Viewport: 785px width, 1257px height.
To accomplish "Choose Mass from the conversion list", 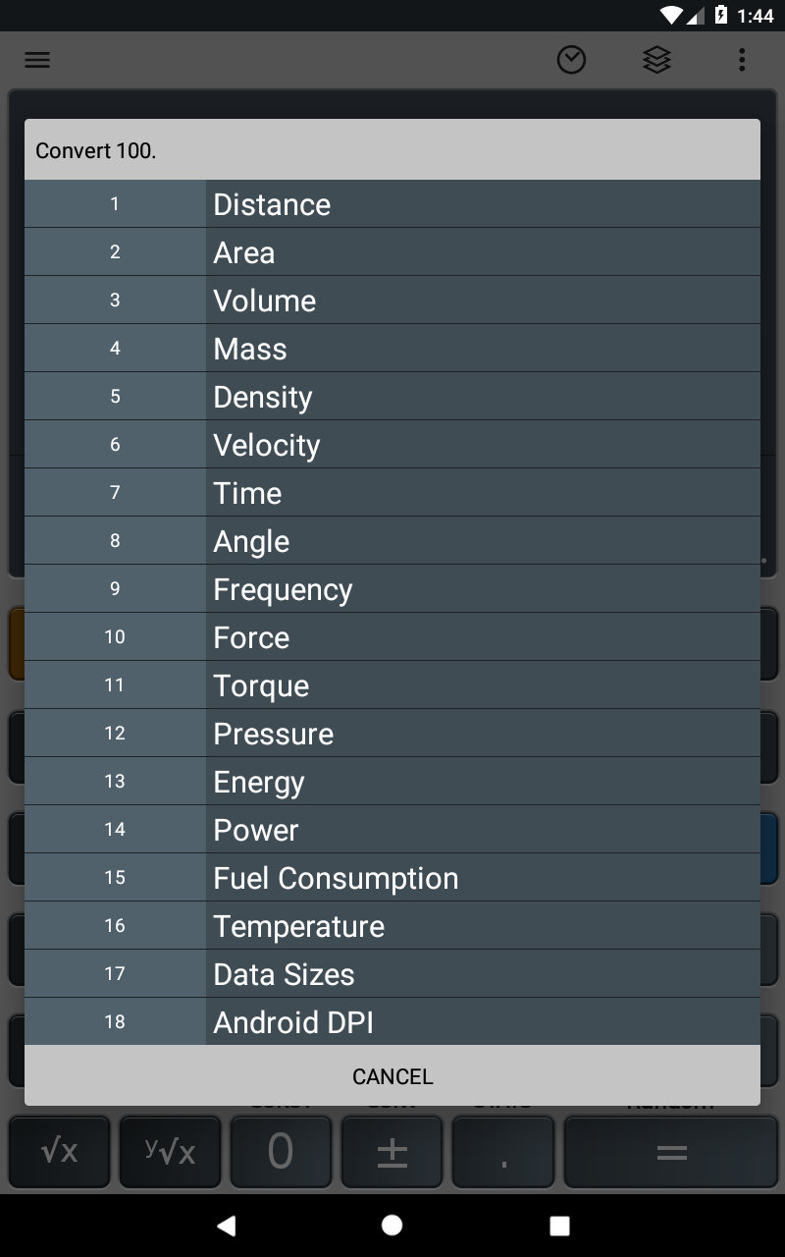I will pyautogui.click(x=392, y=349).
